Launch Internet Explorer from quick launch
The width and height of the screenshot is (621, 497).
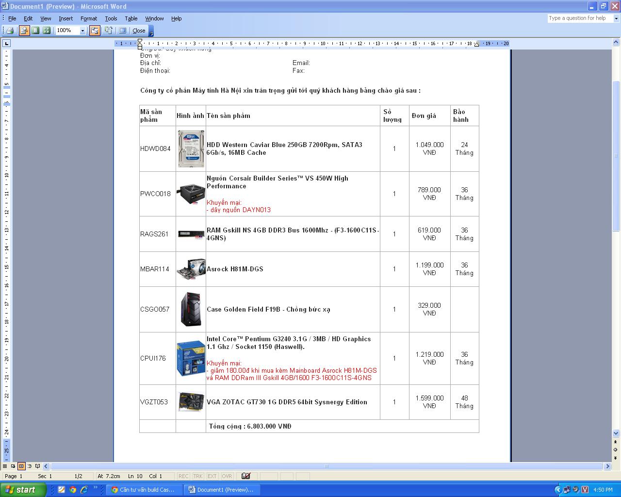coord(84,490)
